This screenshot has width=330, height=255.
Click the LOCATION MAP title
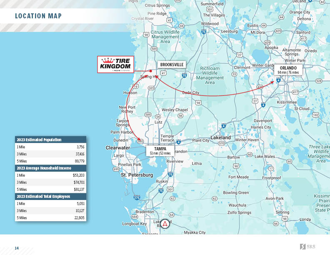coord(38,16)
